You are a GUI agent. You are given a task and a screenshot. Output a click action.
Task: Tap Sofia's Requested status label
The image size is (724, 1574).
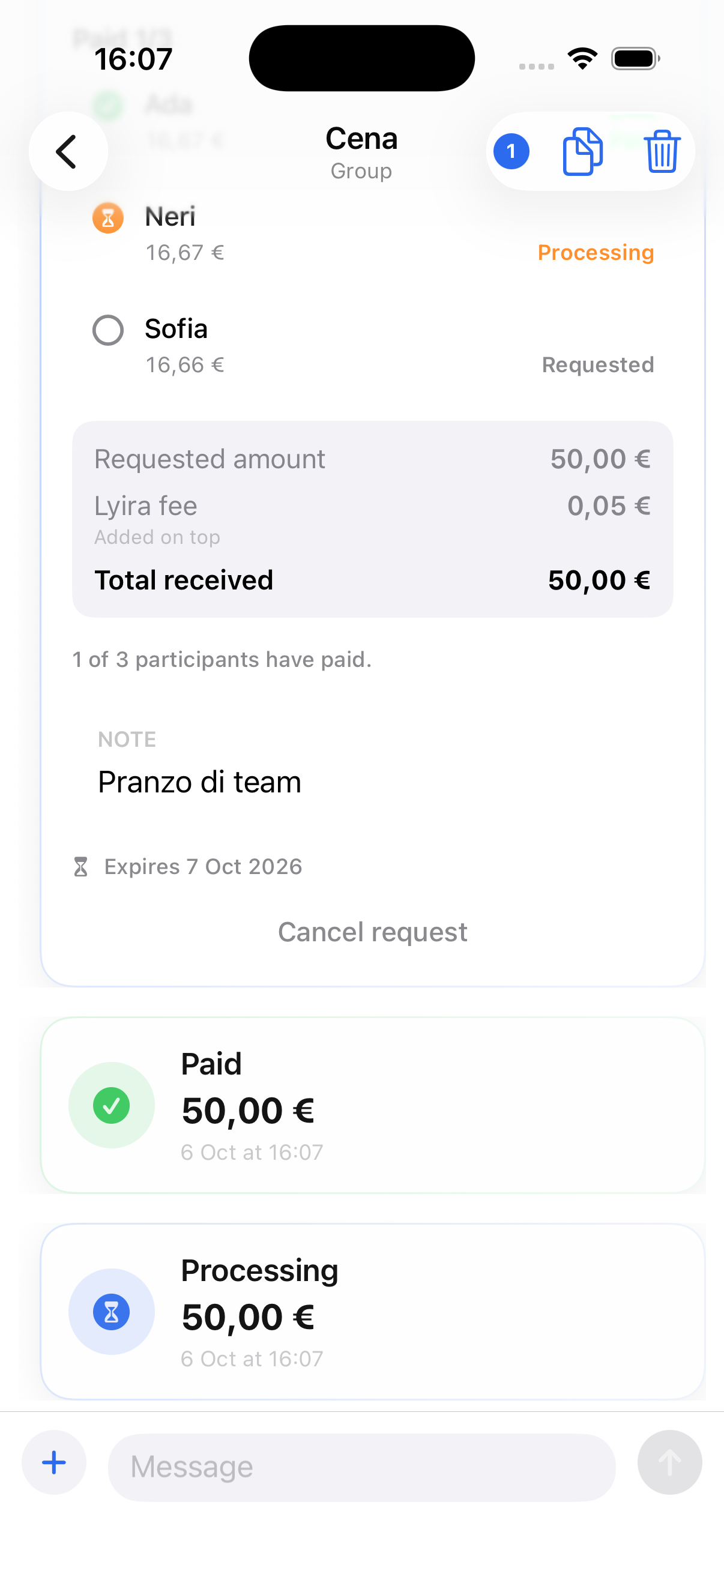[598, 365]
